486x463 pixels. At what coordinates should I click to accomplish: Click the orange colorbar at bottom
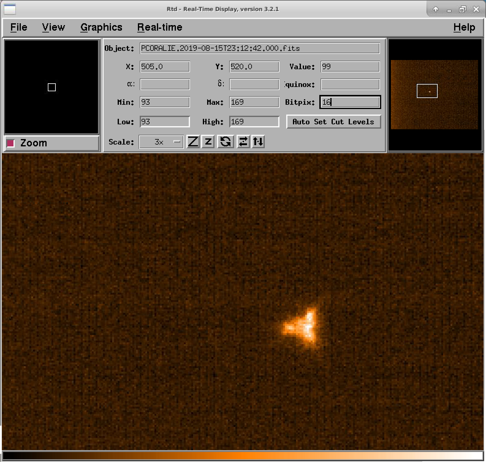(242, 456)
